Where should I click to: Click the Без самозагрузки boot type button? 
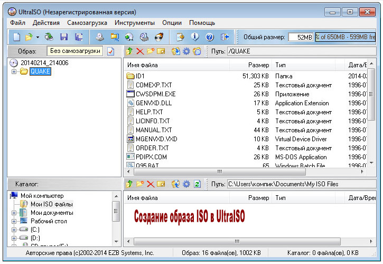click(x=75, y=51)
